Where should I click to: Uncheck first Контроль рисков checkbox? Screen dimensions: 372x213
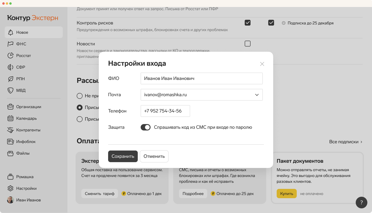click(248, 23)
